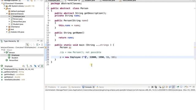Toggle Scroll Lock in console toolbar

(x=163, y=87)
